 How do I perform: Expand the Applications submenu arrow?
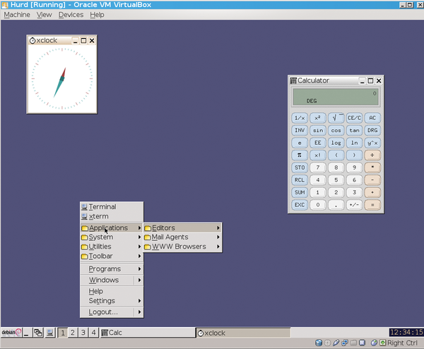coord(139,228)
